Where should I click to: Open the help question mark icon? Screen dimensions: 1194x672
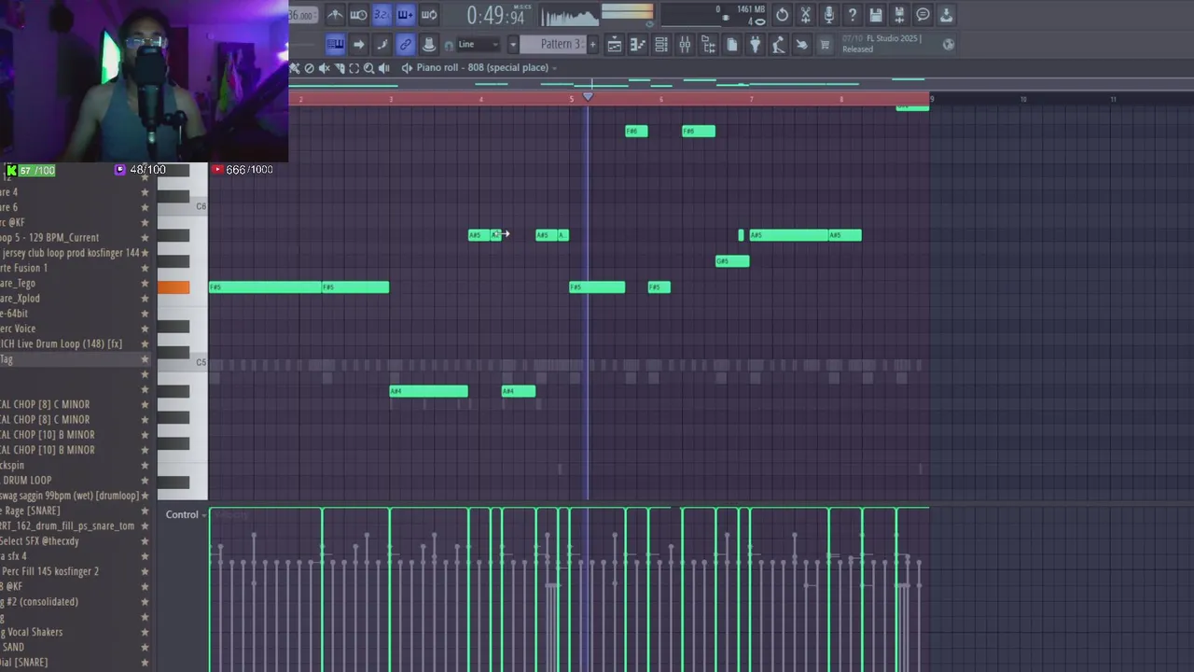(852, 15)
